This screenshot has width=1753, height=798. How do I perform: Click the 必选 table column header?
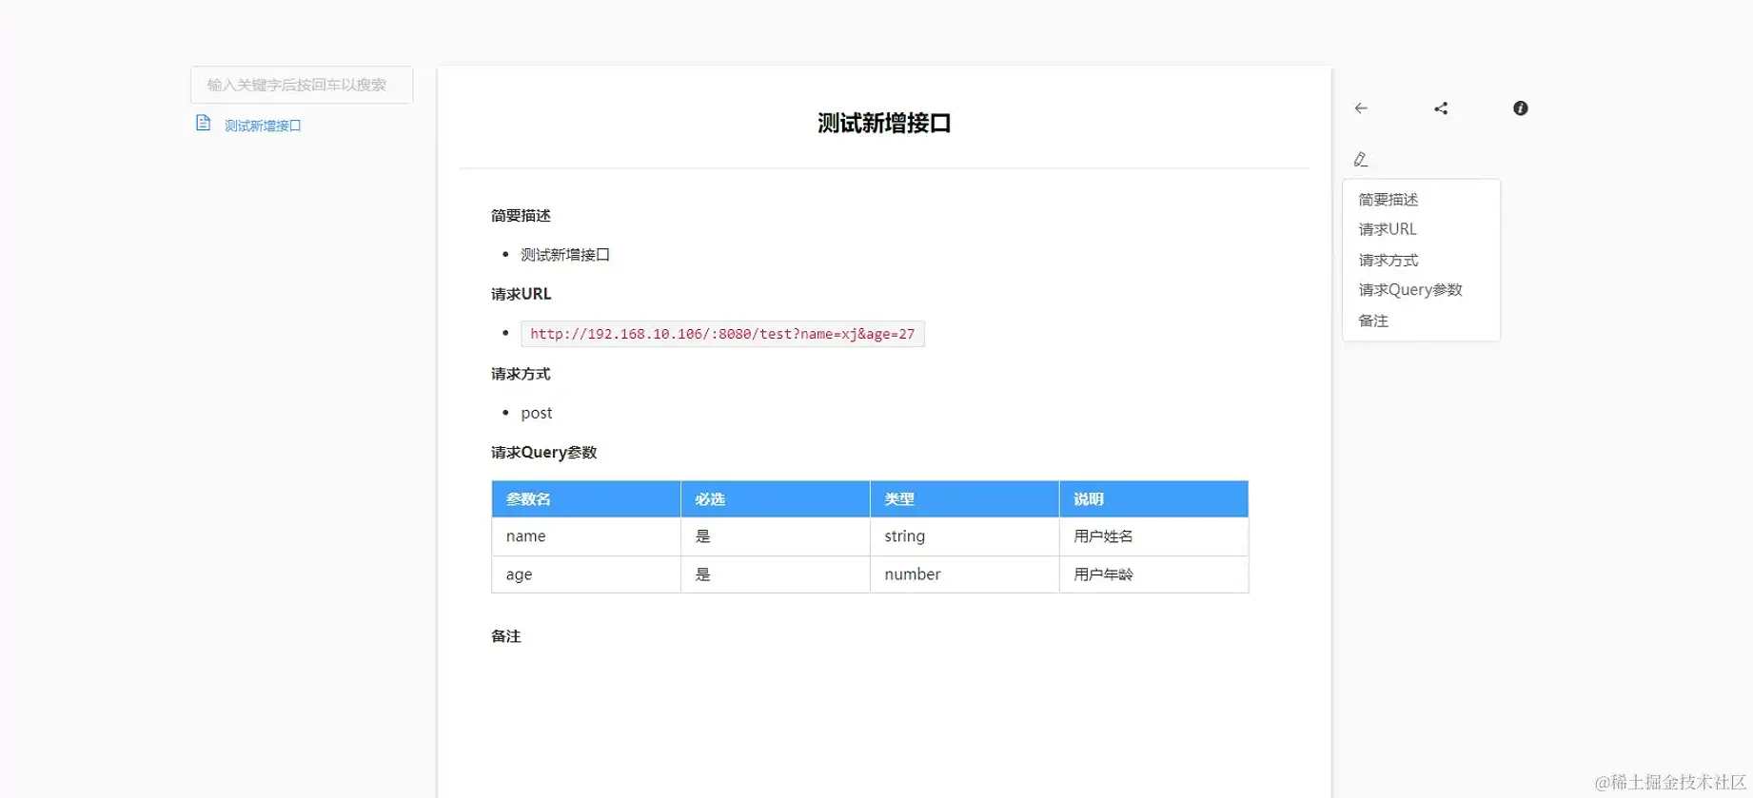pos(776,499)
